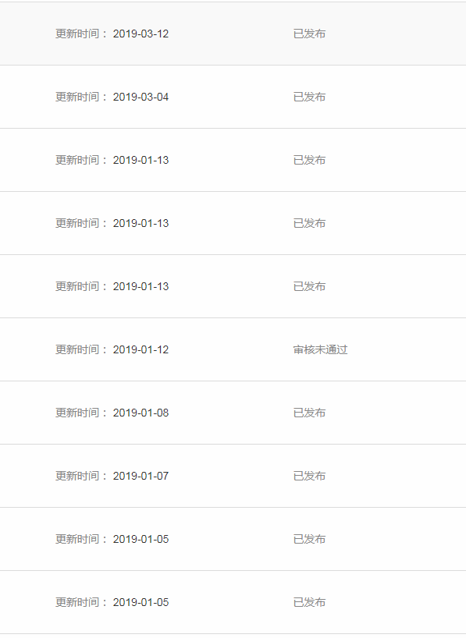Click 已发布 status beside 2019-01-07
The width and height of the screenshot is (466, 638).
[x=309, y=476]
